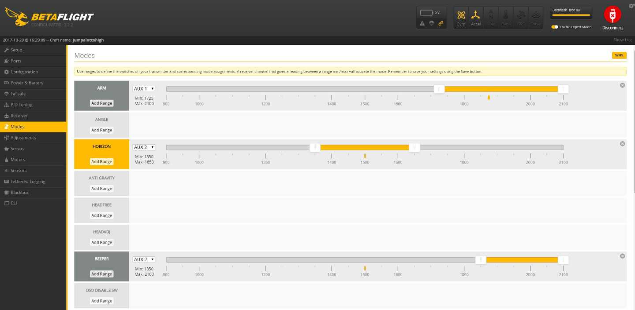Remove the BEEPER mode range
This screenshot has width=635, height=310.
pos(622,256)
